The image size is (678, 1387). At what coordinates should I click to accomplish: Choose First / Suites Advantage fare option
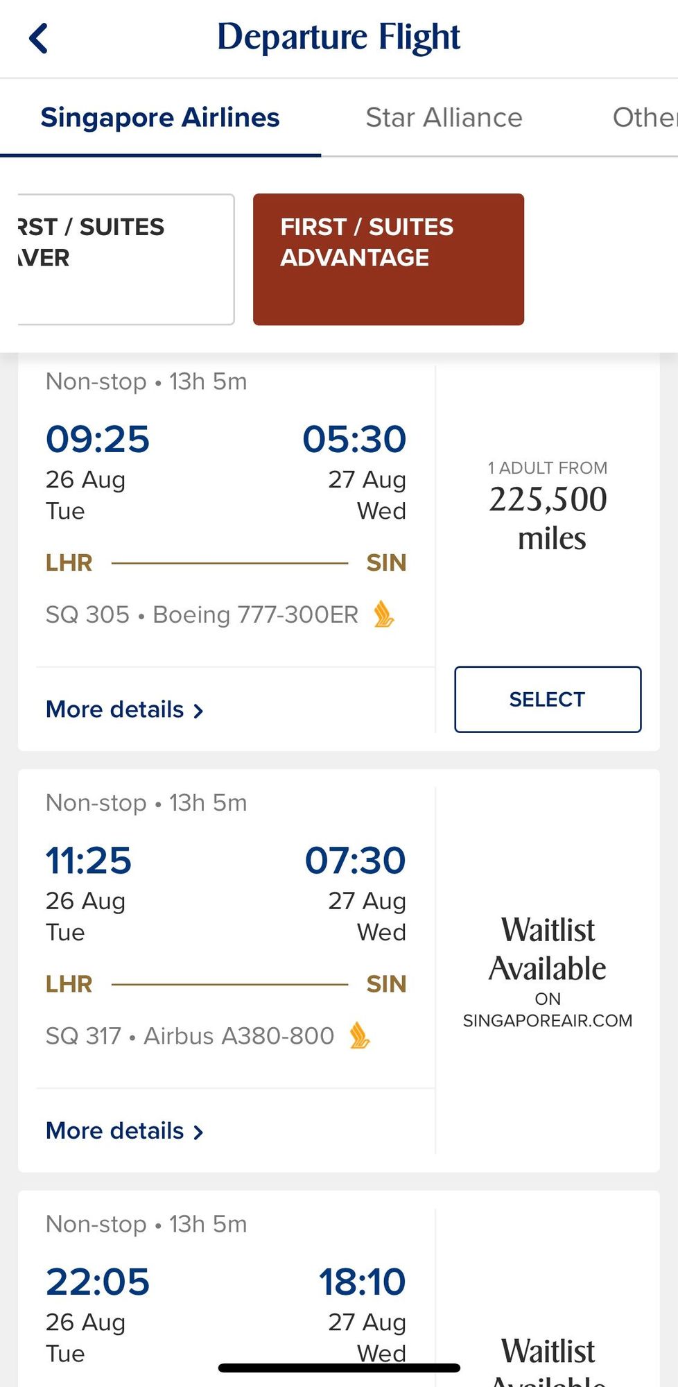point(388,259)
